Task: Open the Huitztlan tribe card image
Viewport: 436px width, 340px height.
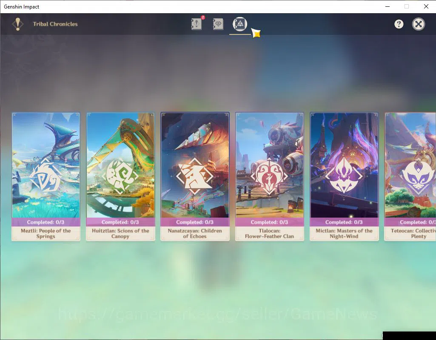Action: point(120,165)
